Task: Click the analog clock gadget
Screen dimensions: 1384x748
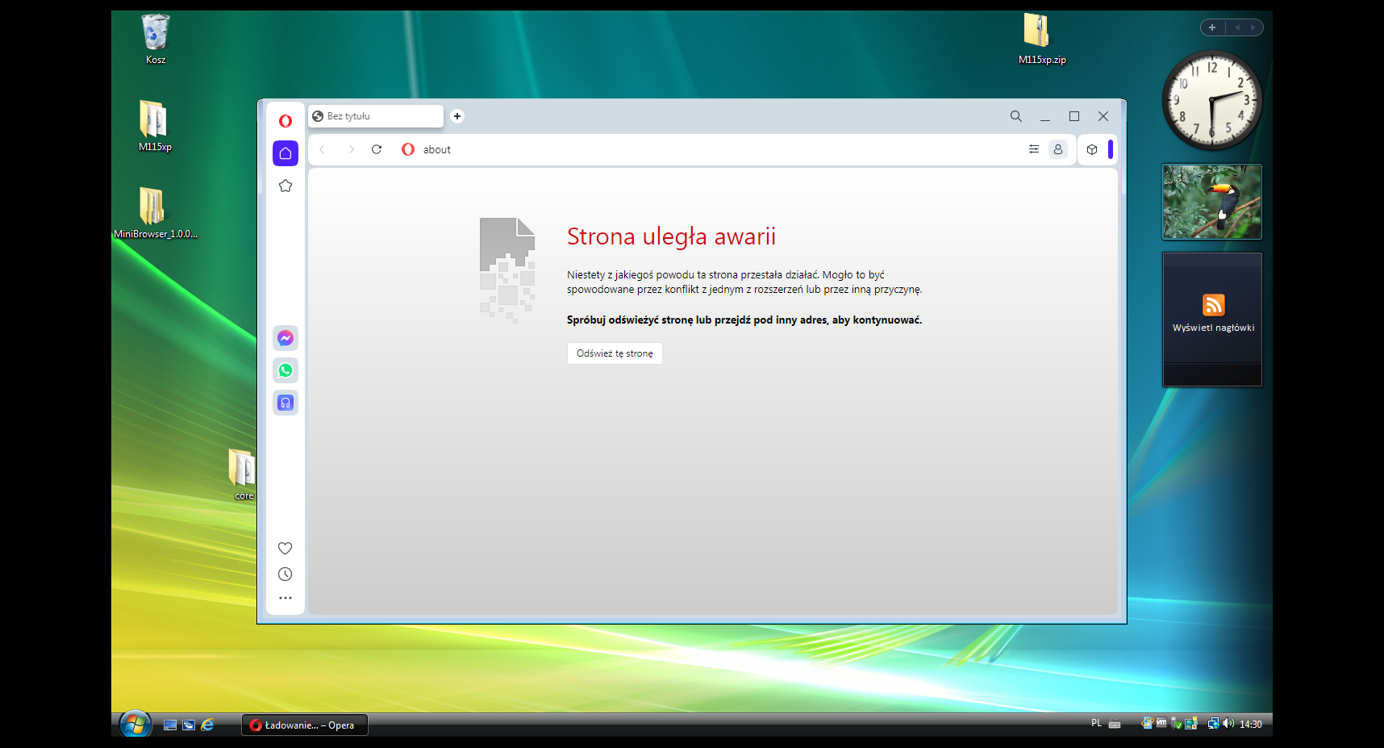Action: point(1212,101)
